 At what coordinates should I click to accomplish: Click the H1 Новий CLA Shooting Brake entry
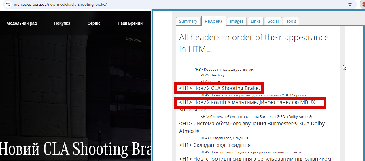[x=220, y=88]
